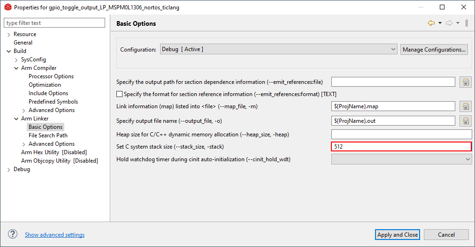Enable section reference information format checkbox
This screenshot has height=247, width=475.
(x=119, y=94)
